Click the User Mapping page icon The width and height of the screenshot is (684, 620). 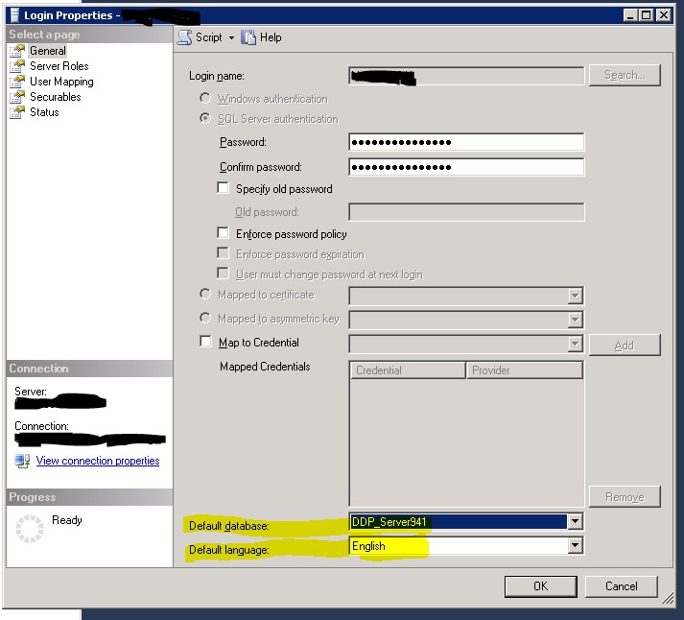(17, 82)
